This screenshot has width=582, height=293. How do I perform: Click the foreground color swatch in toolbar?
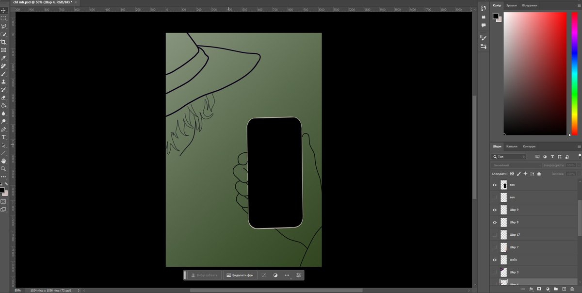(x=2, y=190)
